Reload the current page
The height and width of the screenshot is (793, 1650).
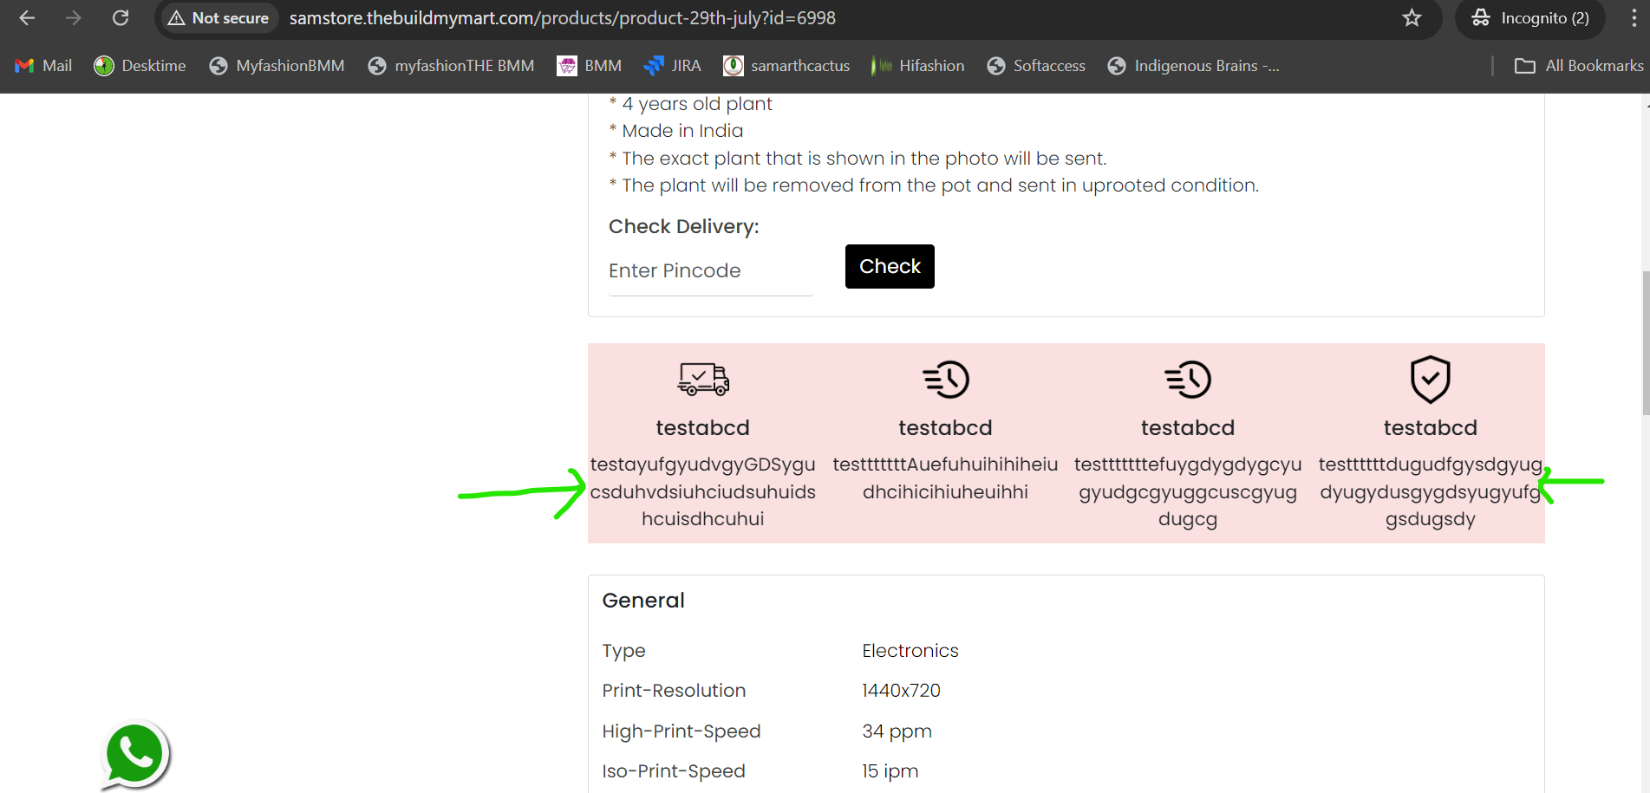coord(121,18)
